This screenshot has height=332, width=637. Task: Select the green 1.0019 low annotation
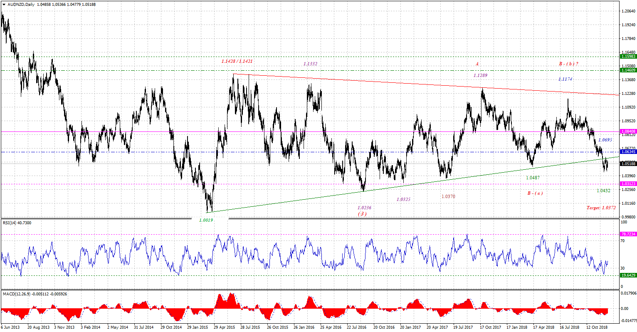pyautogui.click(x=206, y=220)
